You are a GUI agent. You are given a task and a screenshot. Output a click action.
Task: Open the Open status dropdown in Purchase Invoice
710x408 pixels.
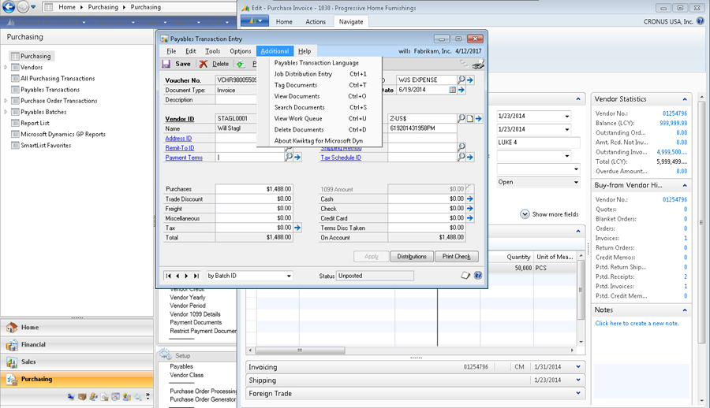click(576, 182)
